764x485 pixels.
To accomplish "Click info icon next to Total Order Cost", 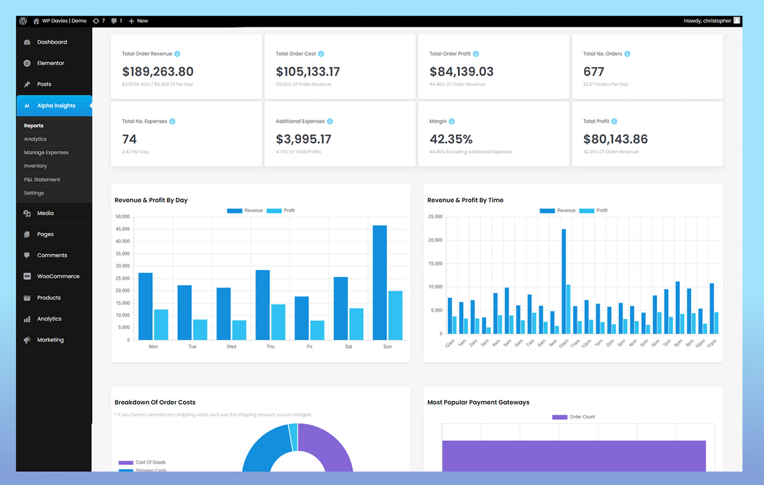I will [321, 54].
